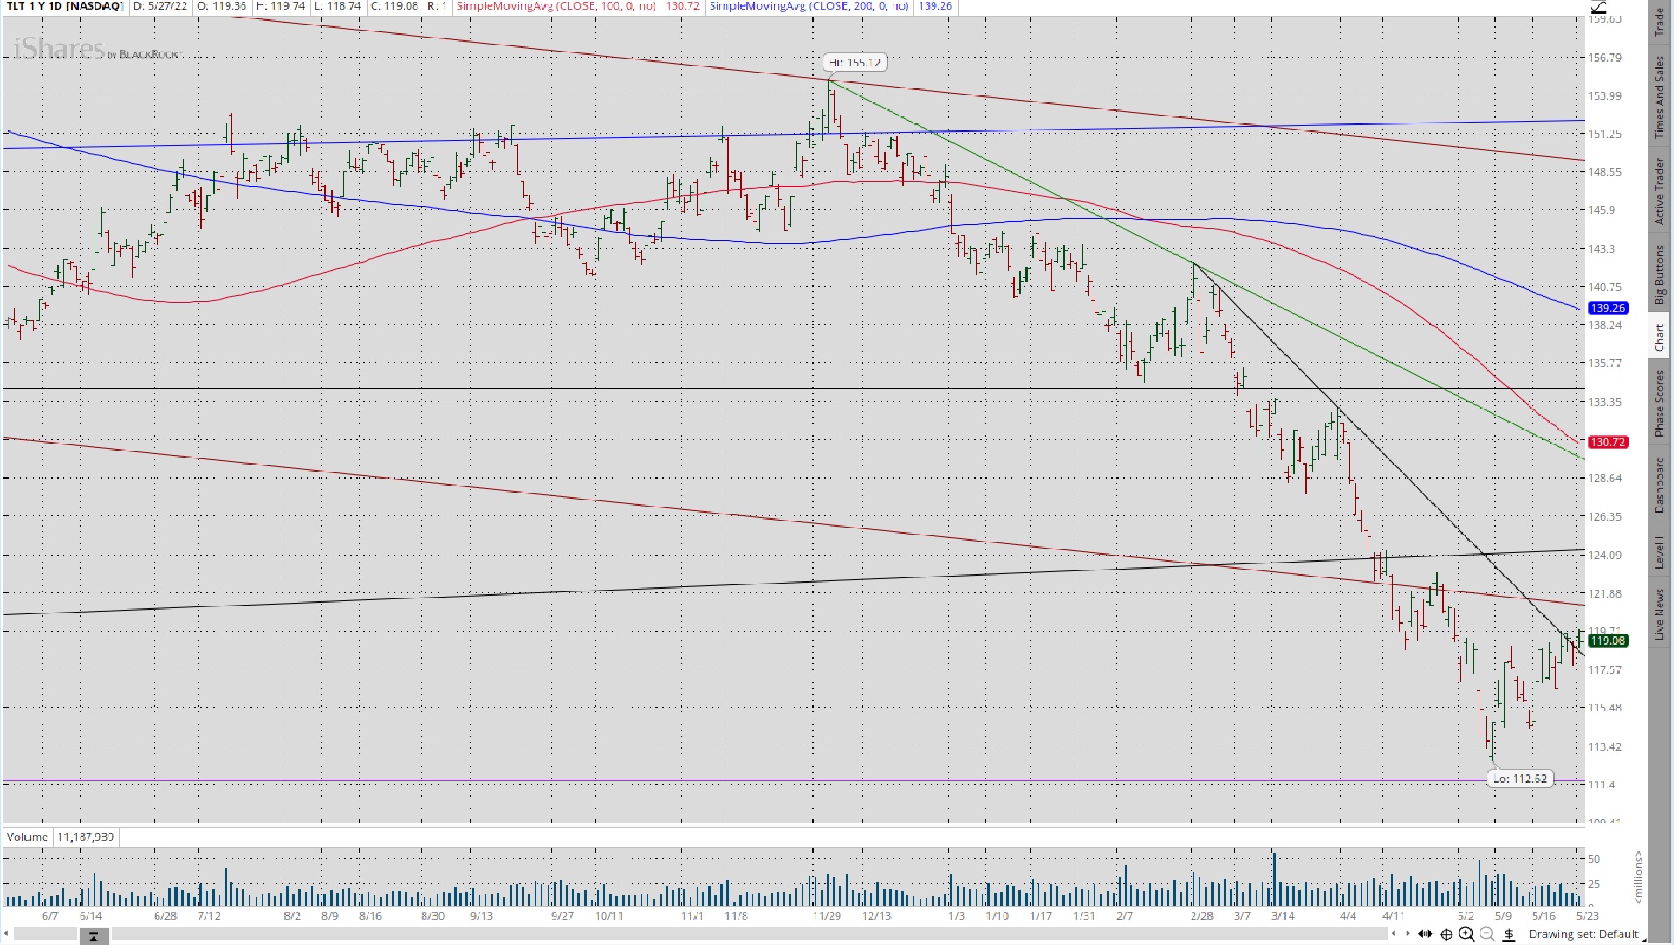This screenshot has height=945, width=1680.
Task: Click the crosshair pan icon
Action: (x=1446, y=934)
